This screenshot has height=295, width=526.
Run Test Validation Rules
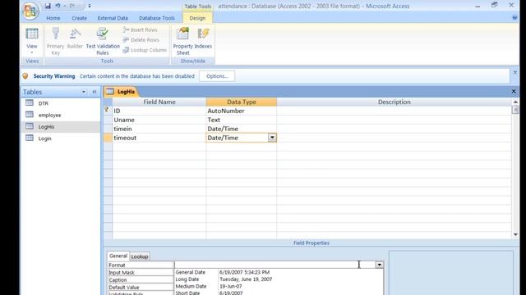(103, 41)
